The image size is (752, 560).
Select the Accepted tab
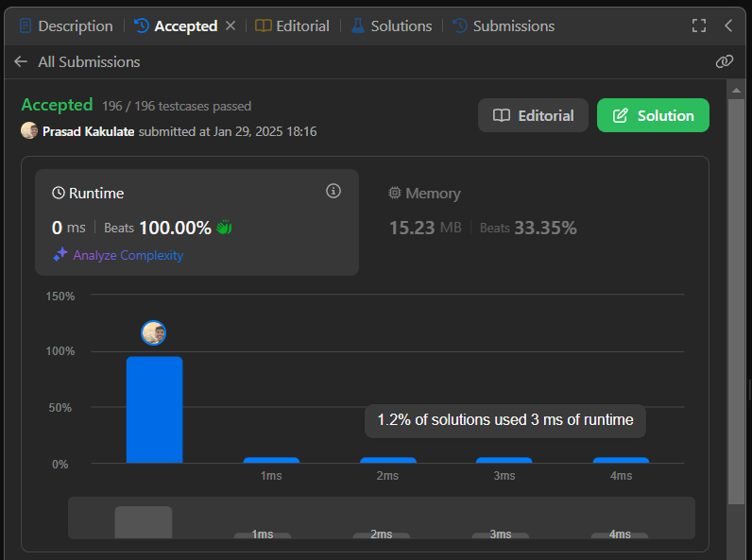tap(176, 25)
